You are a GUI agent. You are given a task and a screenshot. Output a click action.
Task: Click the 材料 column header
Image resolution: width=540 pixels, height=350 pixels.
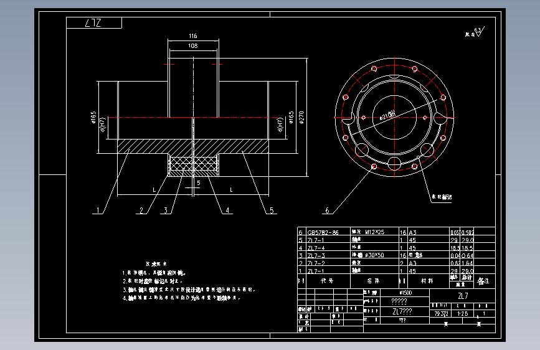[427, 281]
